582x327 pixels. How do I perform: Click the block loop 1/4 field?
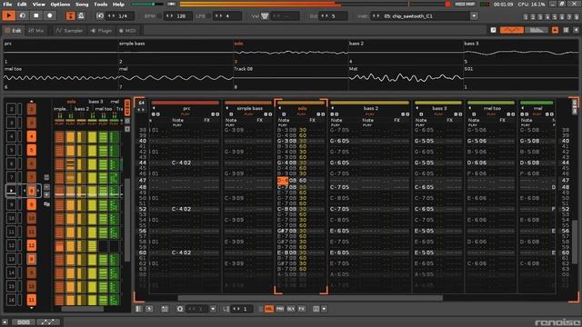tap(120, 16)
